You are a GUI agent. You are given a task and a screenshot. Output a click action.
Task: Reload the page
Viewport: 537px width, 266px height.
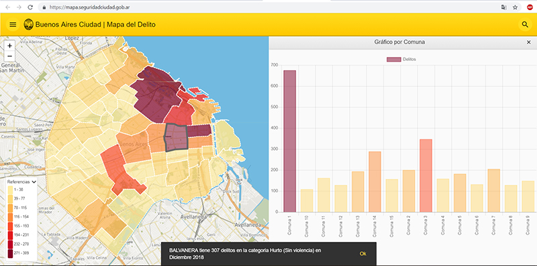click(x=30, y=7)
